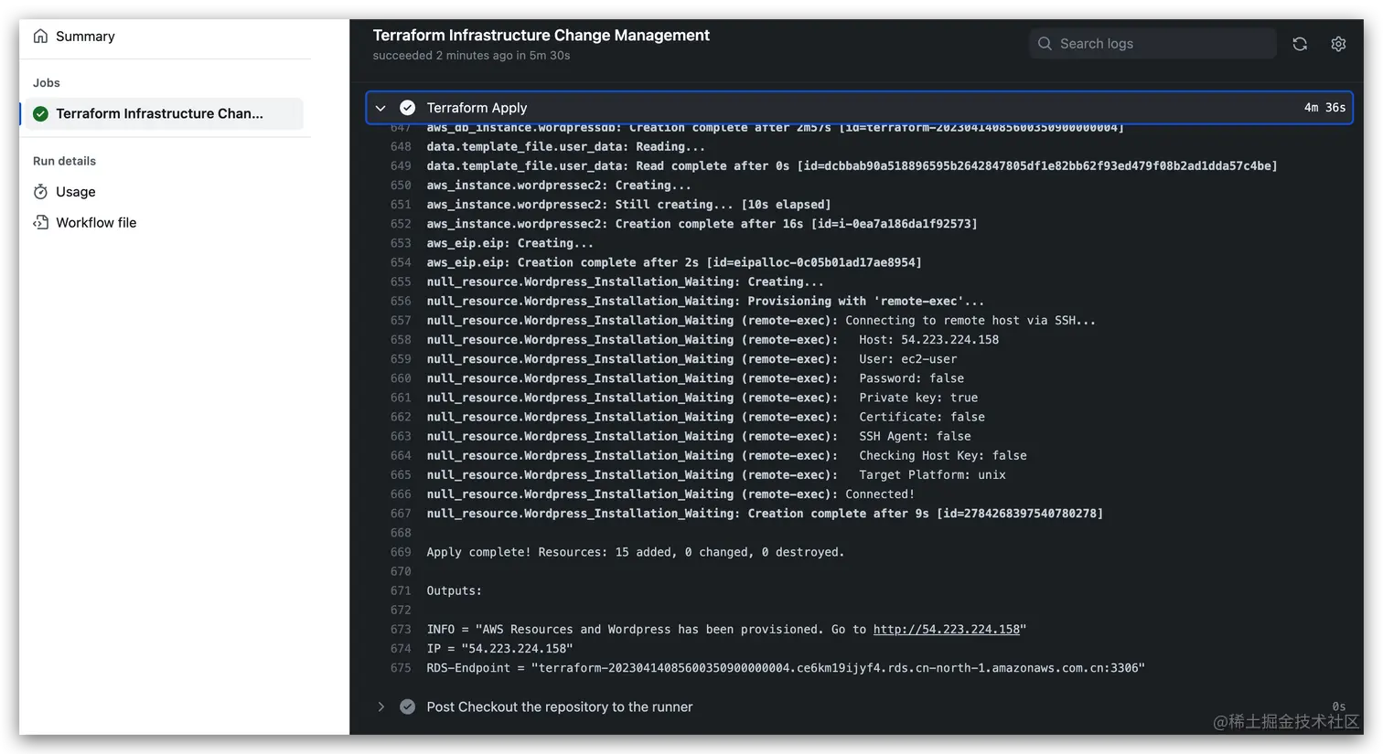Click into the Search logs field
This screenshot has width=1383, height=754.
(x=1152, y=44)
